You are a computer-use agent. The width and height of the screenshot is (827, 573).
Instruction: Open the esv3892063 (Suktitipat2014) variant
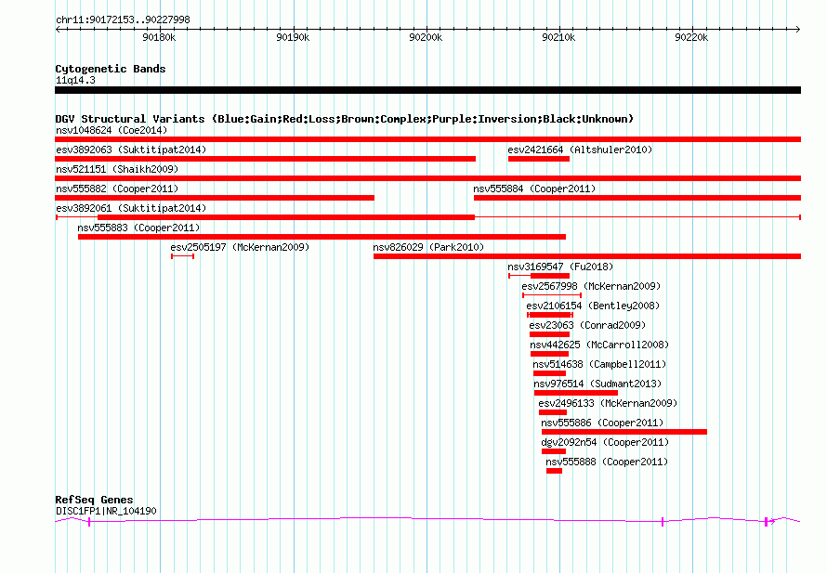tap(131, 150)
